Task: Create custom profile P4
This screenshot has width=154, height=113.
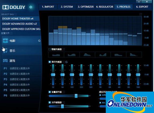Action: coord(22,85)
